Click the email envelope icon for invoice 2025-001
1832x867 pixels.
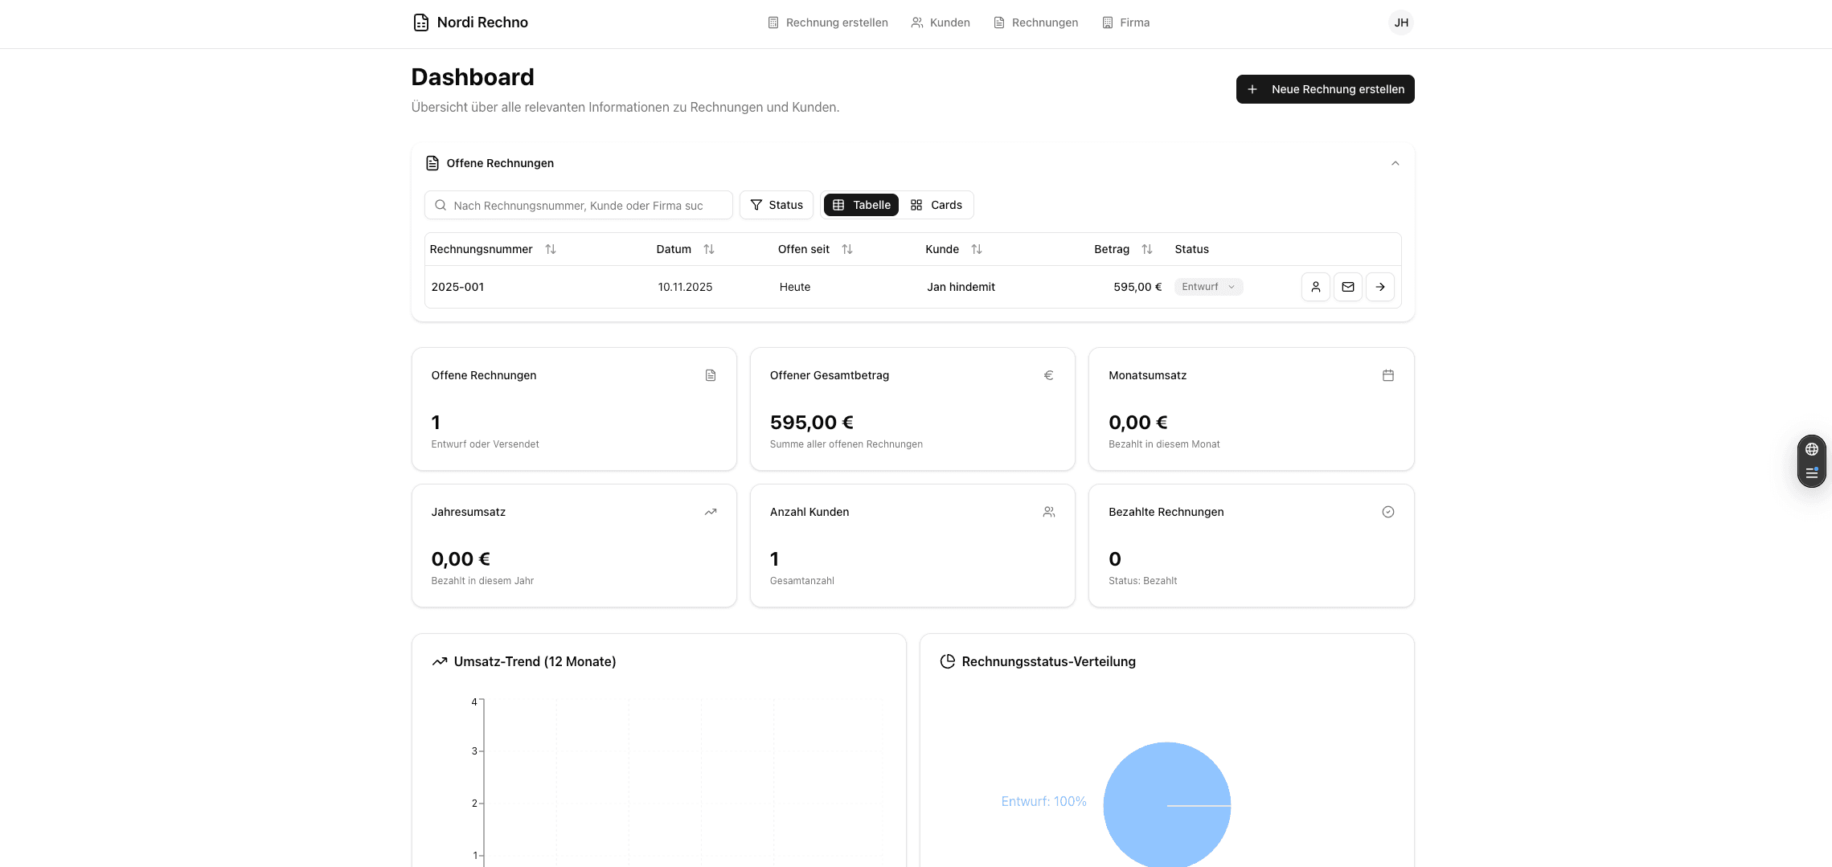tap(1347, 287)
